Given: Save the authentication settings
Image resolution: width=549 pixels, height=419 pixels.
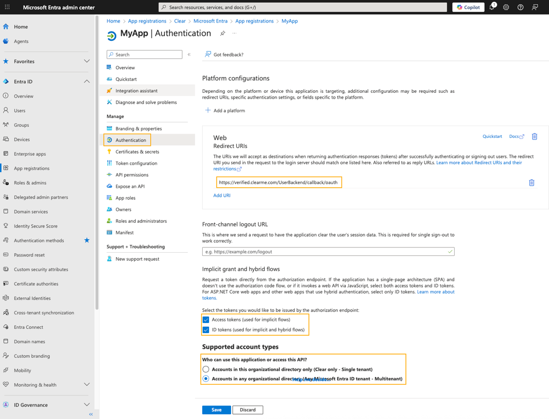Looking at the screenshot, I should (217, 410).
